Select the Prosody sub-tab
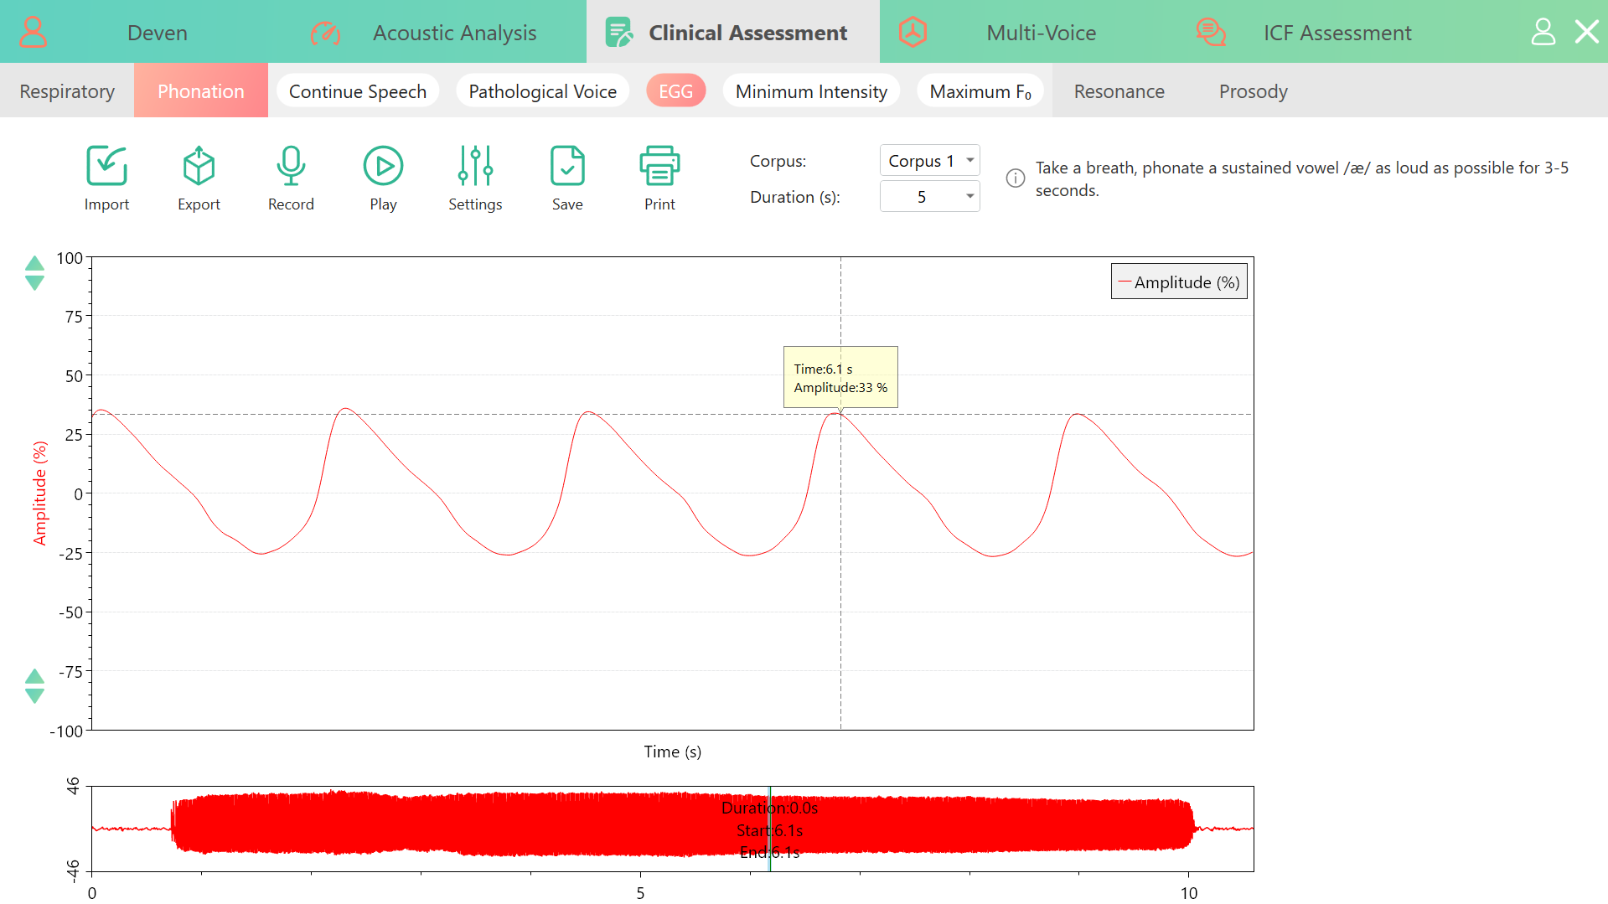The width and height of the screenshot is (1608, 904). (x=1253, y=90)
